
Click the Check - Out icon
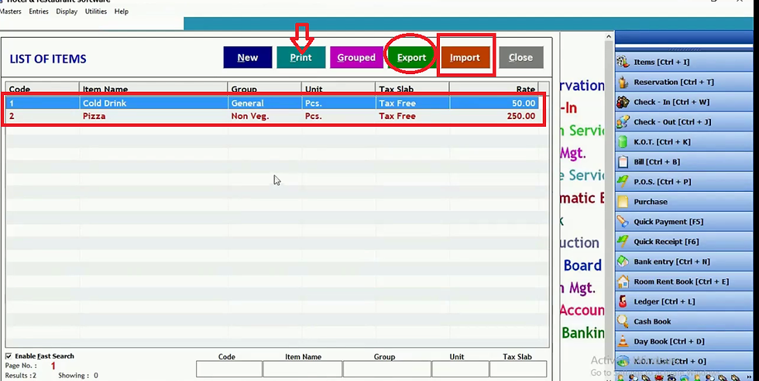pos(623,121)
